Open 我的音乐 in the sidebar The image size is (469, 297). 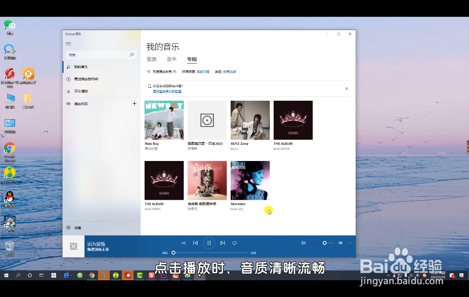pos(102,67)
